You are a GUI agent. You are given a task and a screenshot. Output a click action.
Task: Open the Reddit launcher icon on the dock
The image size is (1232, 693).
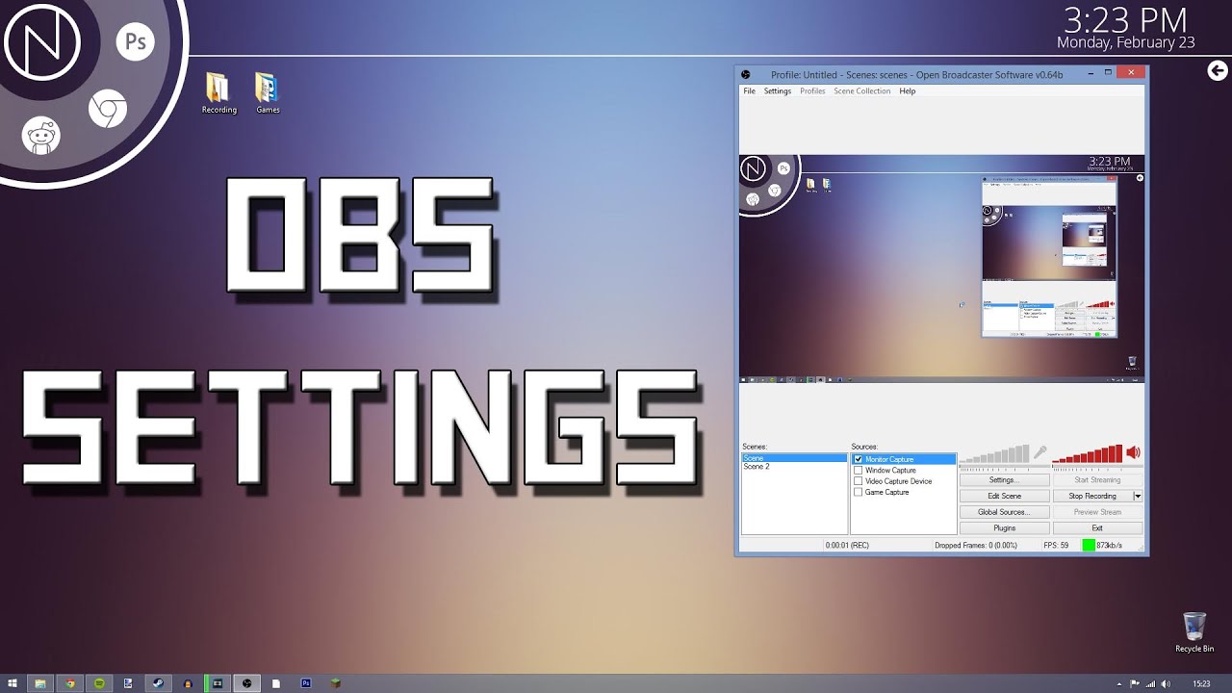point(41,136)
